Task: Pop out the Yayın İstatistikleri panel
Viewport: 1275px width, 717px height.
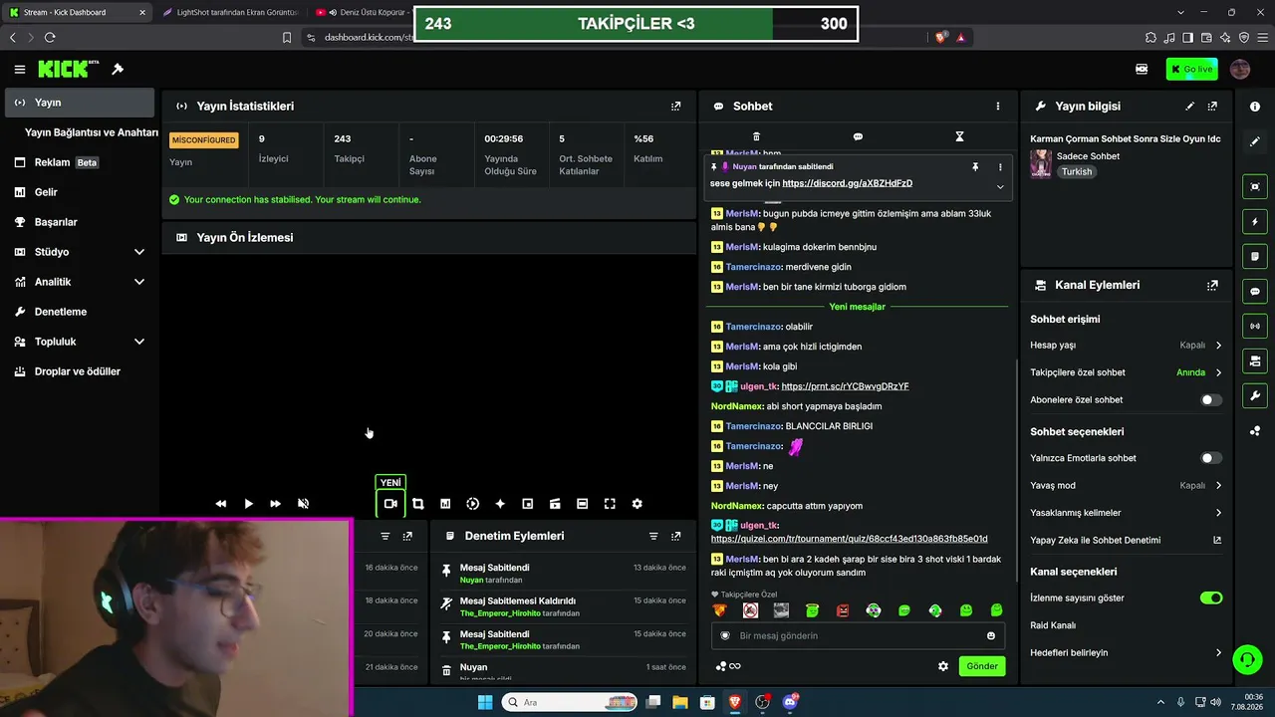Action: [676, 106]
